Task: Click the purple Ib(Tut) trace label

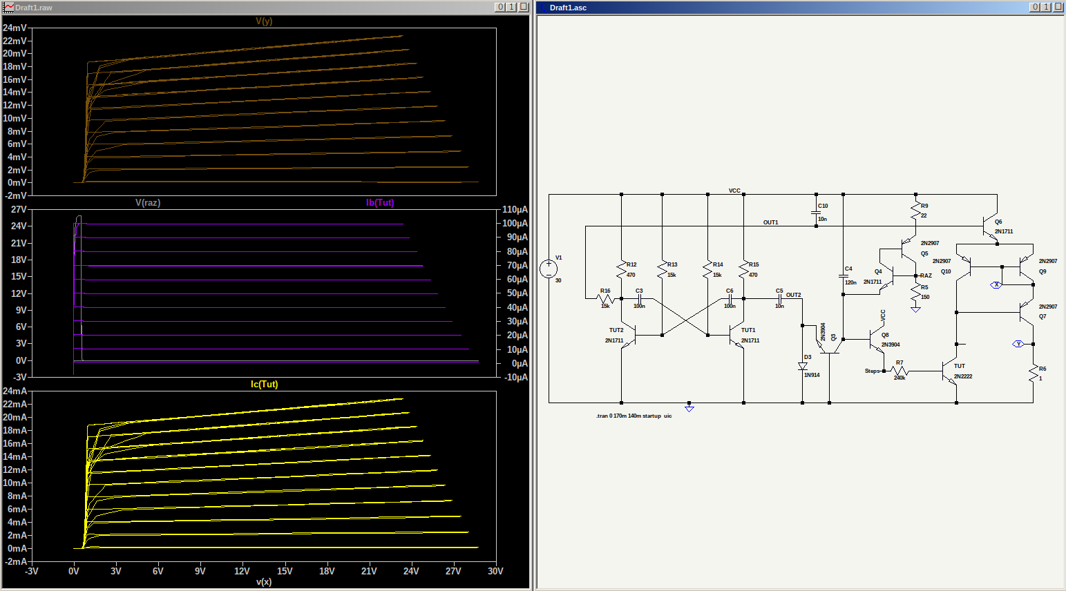Action: point(380,202)
